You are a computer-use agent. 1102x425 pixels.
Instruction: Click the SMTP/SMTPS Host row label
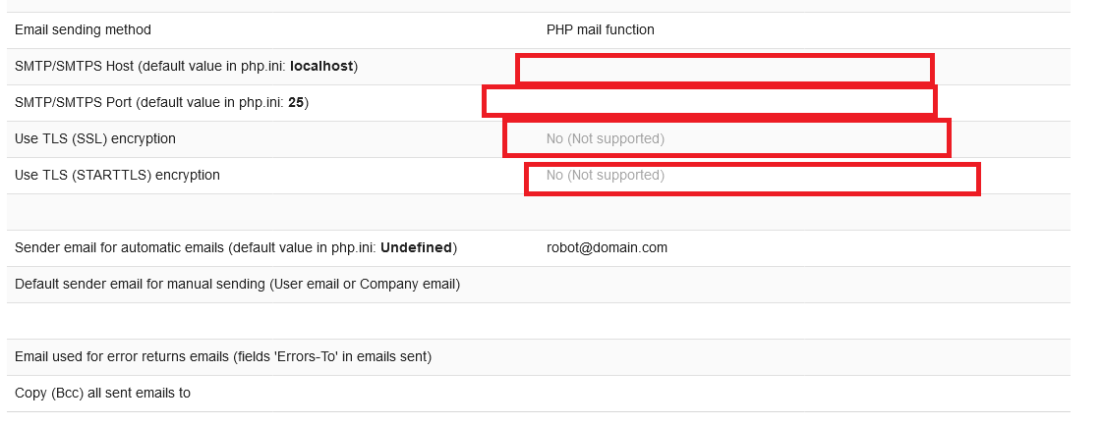147,67
